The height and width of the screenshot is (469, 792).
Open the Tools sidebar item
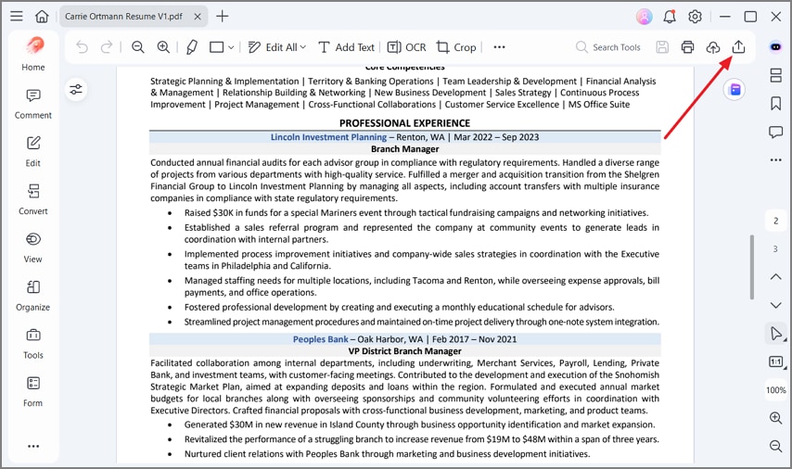pyautogui.click(x=33, y=343)
